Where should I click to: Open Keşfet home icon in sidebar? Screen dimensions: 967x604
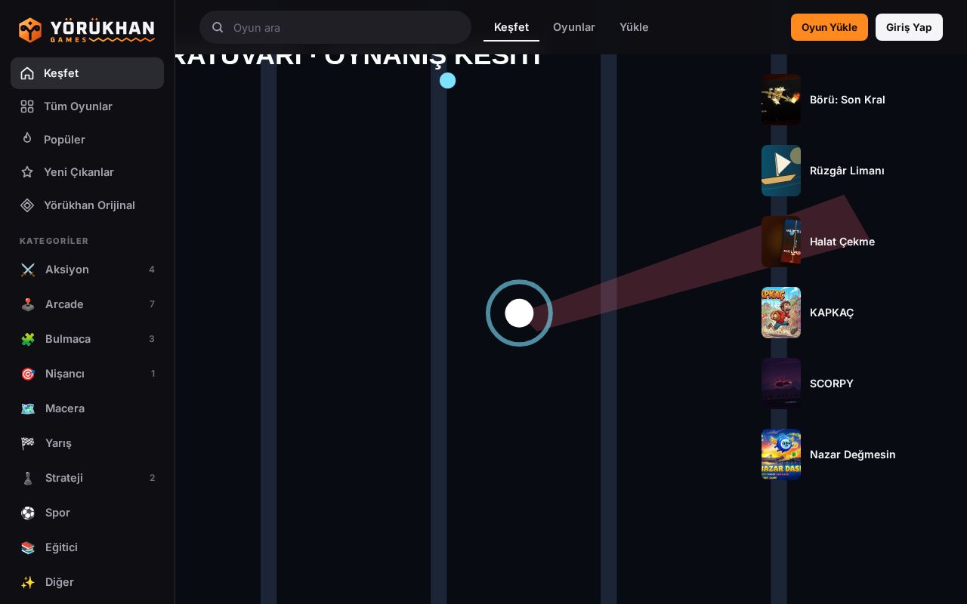click(27, 73)
